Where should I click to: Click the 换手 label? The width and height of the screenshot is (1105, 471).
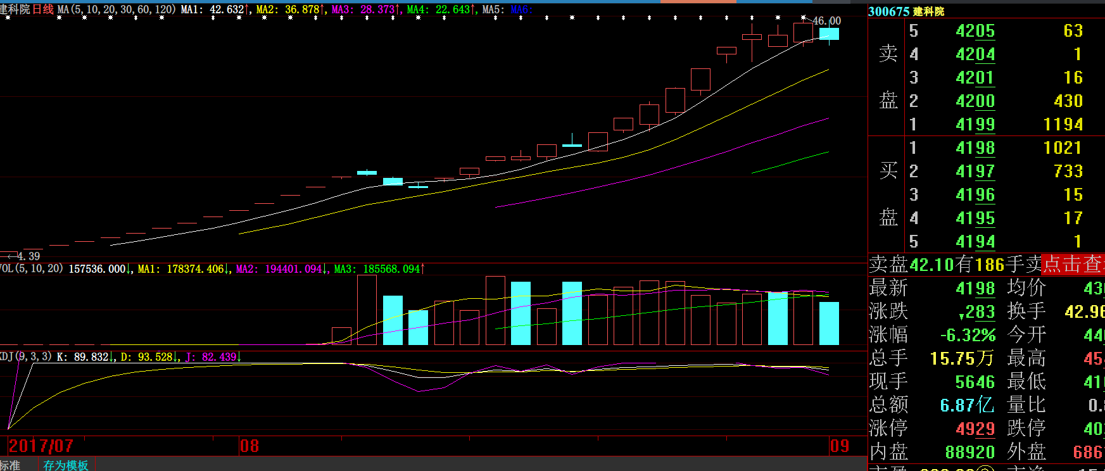coord(1026,311)
